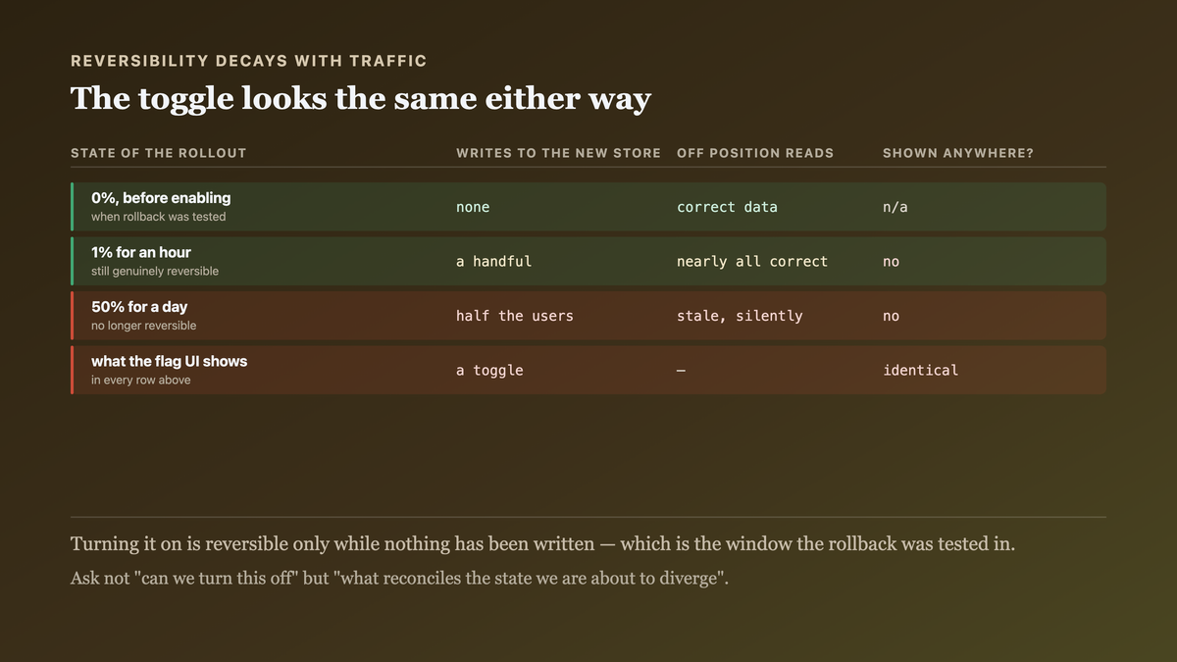Select the "1% for an hour" row label
The height and width of the screenshot is (662, 1177).
141,253
